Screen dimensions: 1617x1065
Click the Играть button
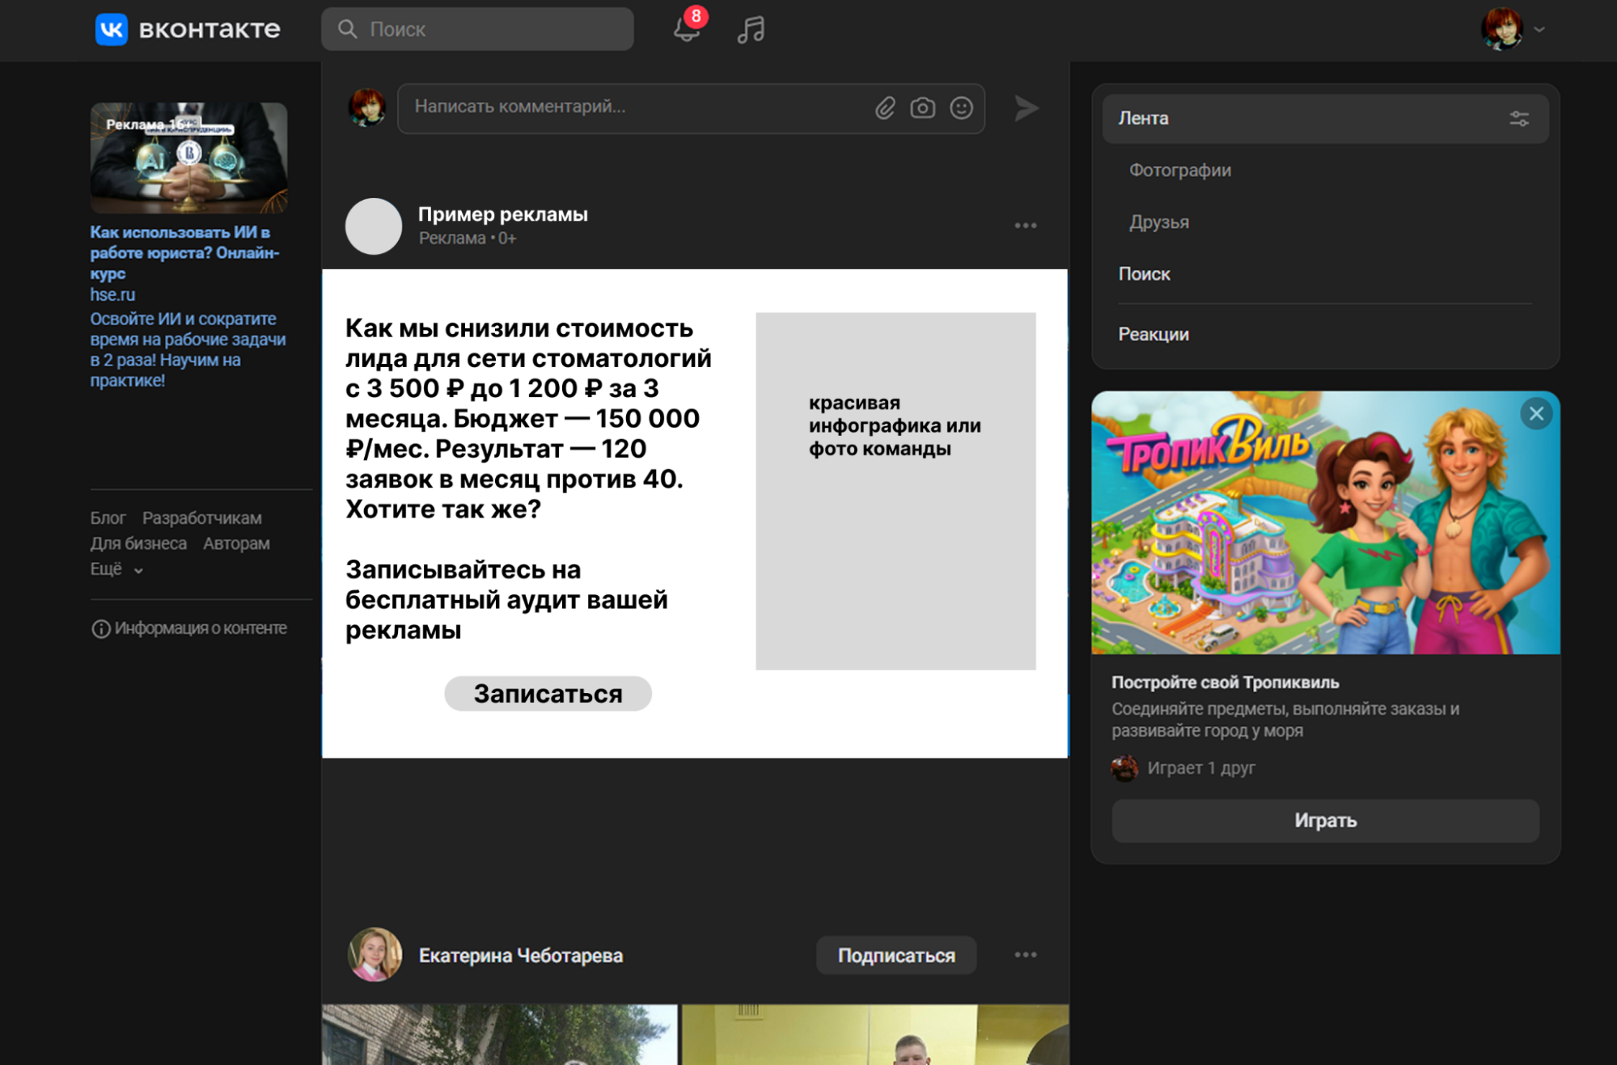(1325, 821)
